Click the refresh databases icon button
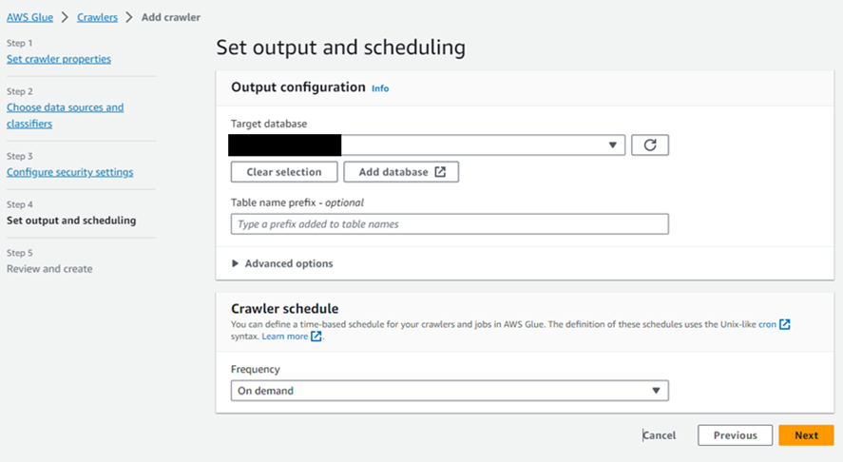 (650, 144)
